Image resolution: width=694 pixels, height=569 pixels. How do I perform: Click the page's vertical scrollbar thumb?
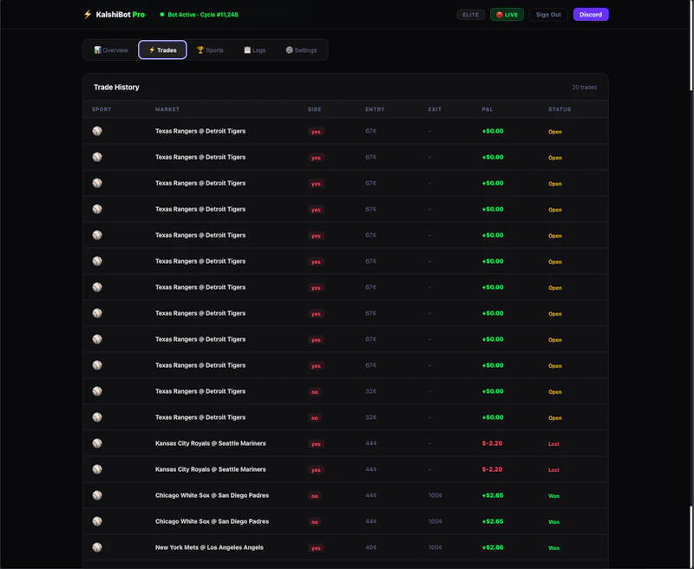click(x=691, y=46)
